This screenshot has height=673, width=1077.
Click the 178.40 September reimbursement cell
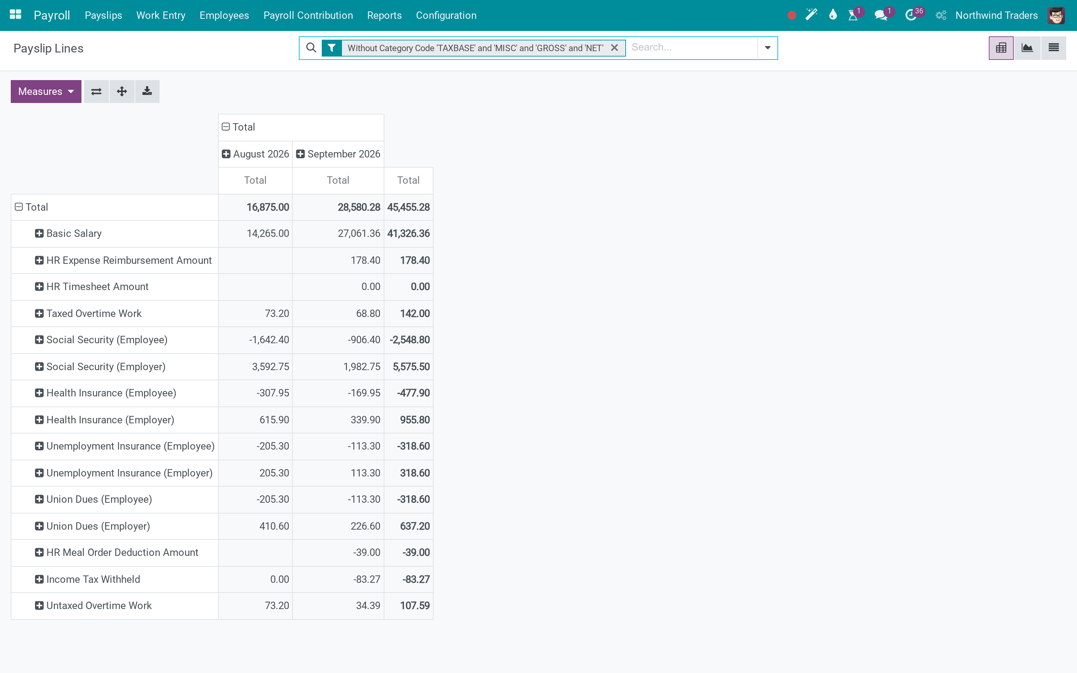click(x=338, y=260)
